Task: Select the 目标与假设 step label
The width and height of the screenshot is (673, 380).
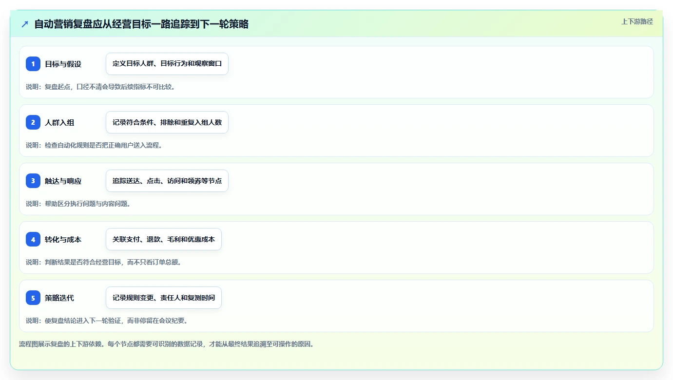Action: pyautogui.click(x=63, y=64)
